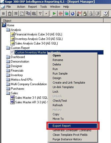Screen dimensions: 111x143
Task: Click the Inventory Analysis Cube report icon
Action: tap(12, 39)
